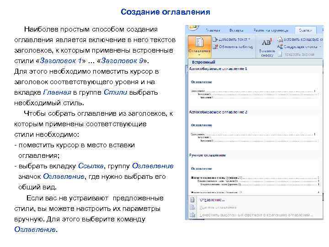This screenshot has width=329, height=247.
Task: Click the Вставить сноску button label
Action: coord(267,53)
